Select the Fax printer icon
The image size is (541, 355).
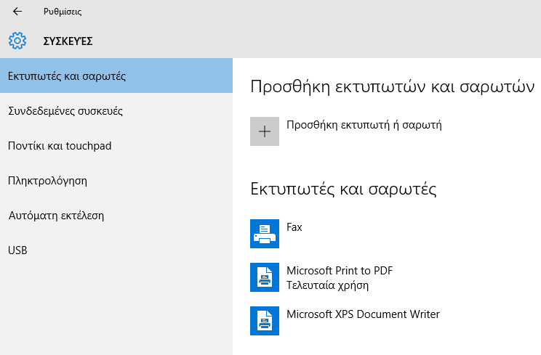pos(265,234)
